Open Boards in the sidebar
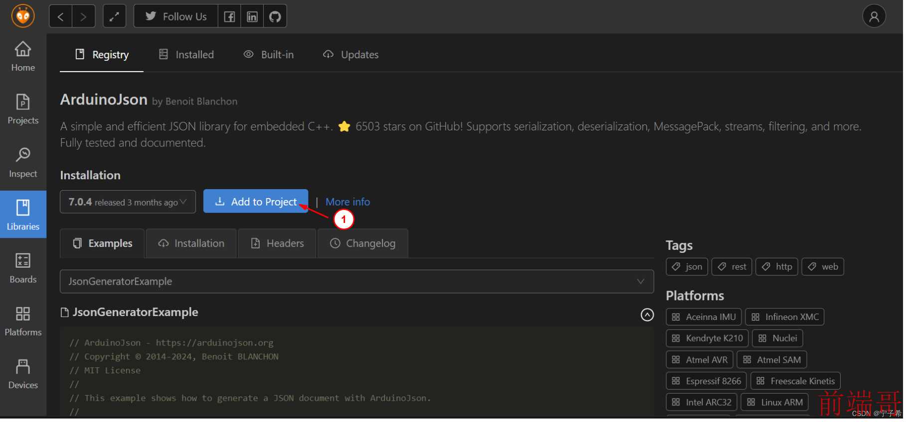910x422 pixels. pyautogui.click(x=23, y=268)
